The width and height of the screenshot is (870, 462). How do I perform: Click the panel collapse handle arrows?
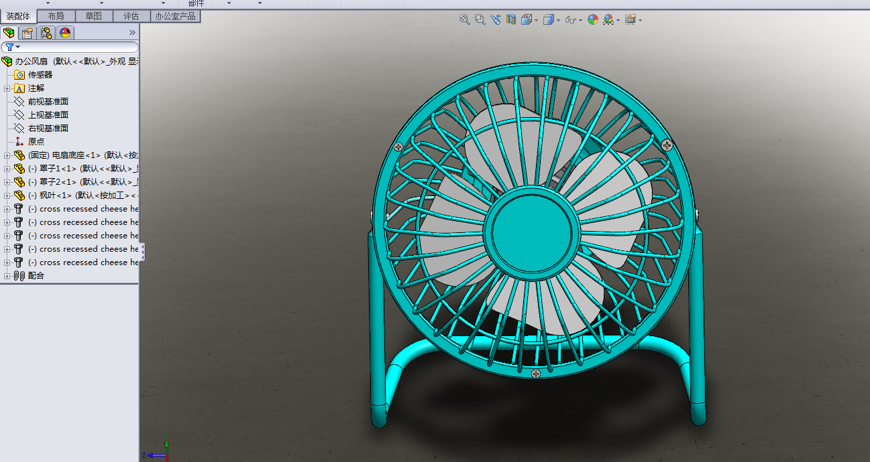click(x=142, y=252)
